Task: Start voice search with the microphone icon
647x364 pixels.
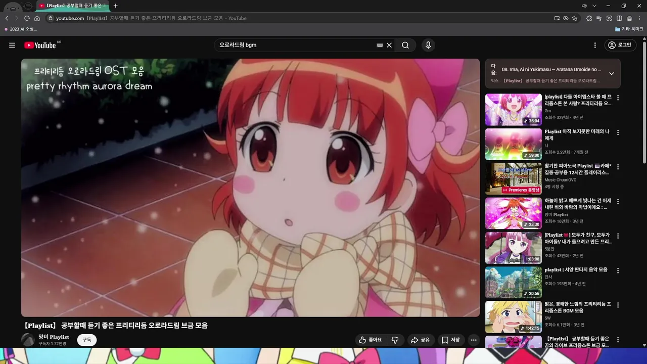Action: (428, 45)
